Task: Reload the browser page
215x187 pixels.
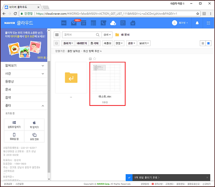Action: (15, 13)
